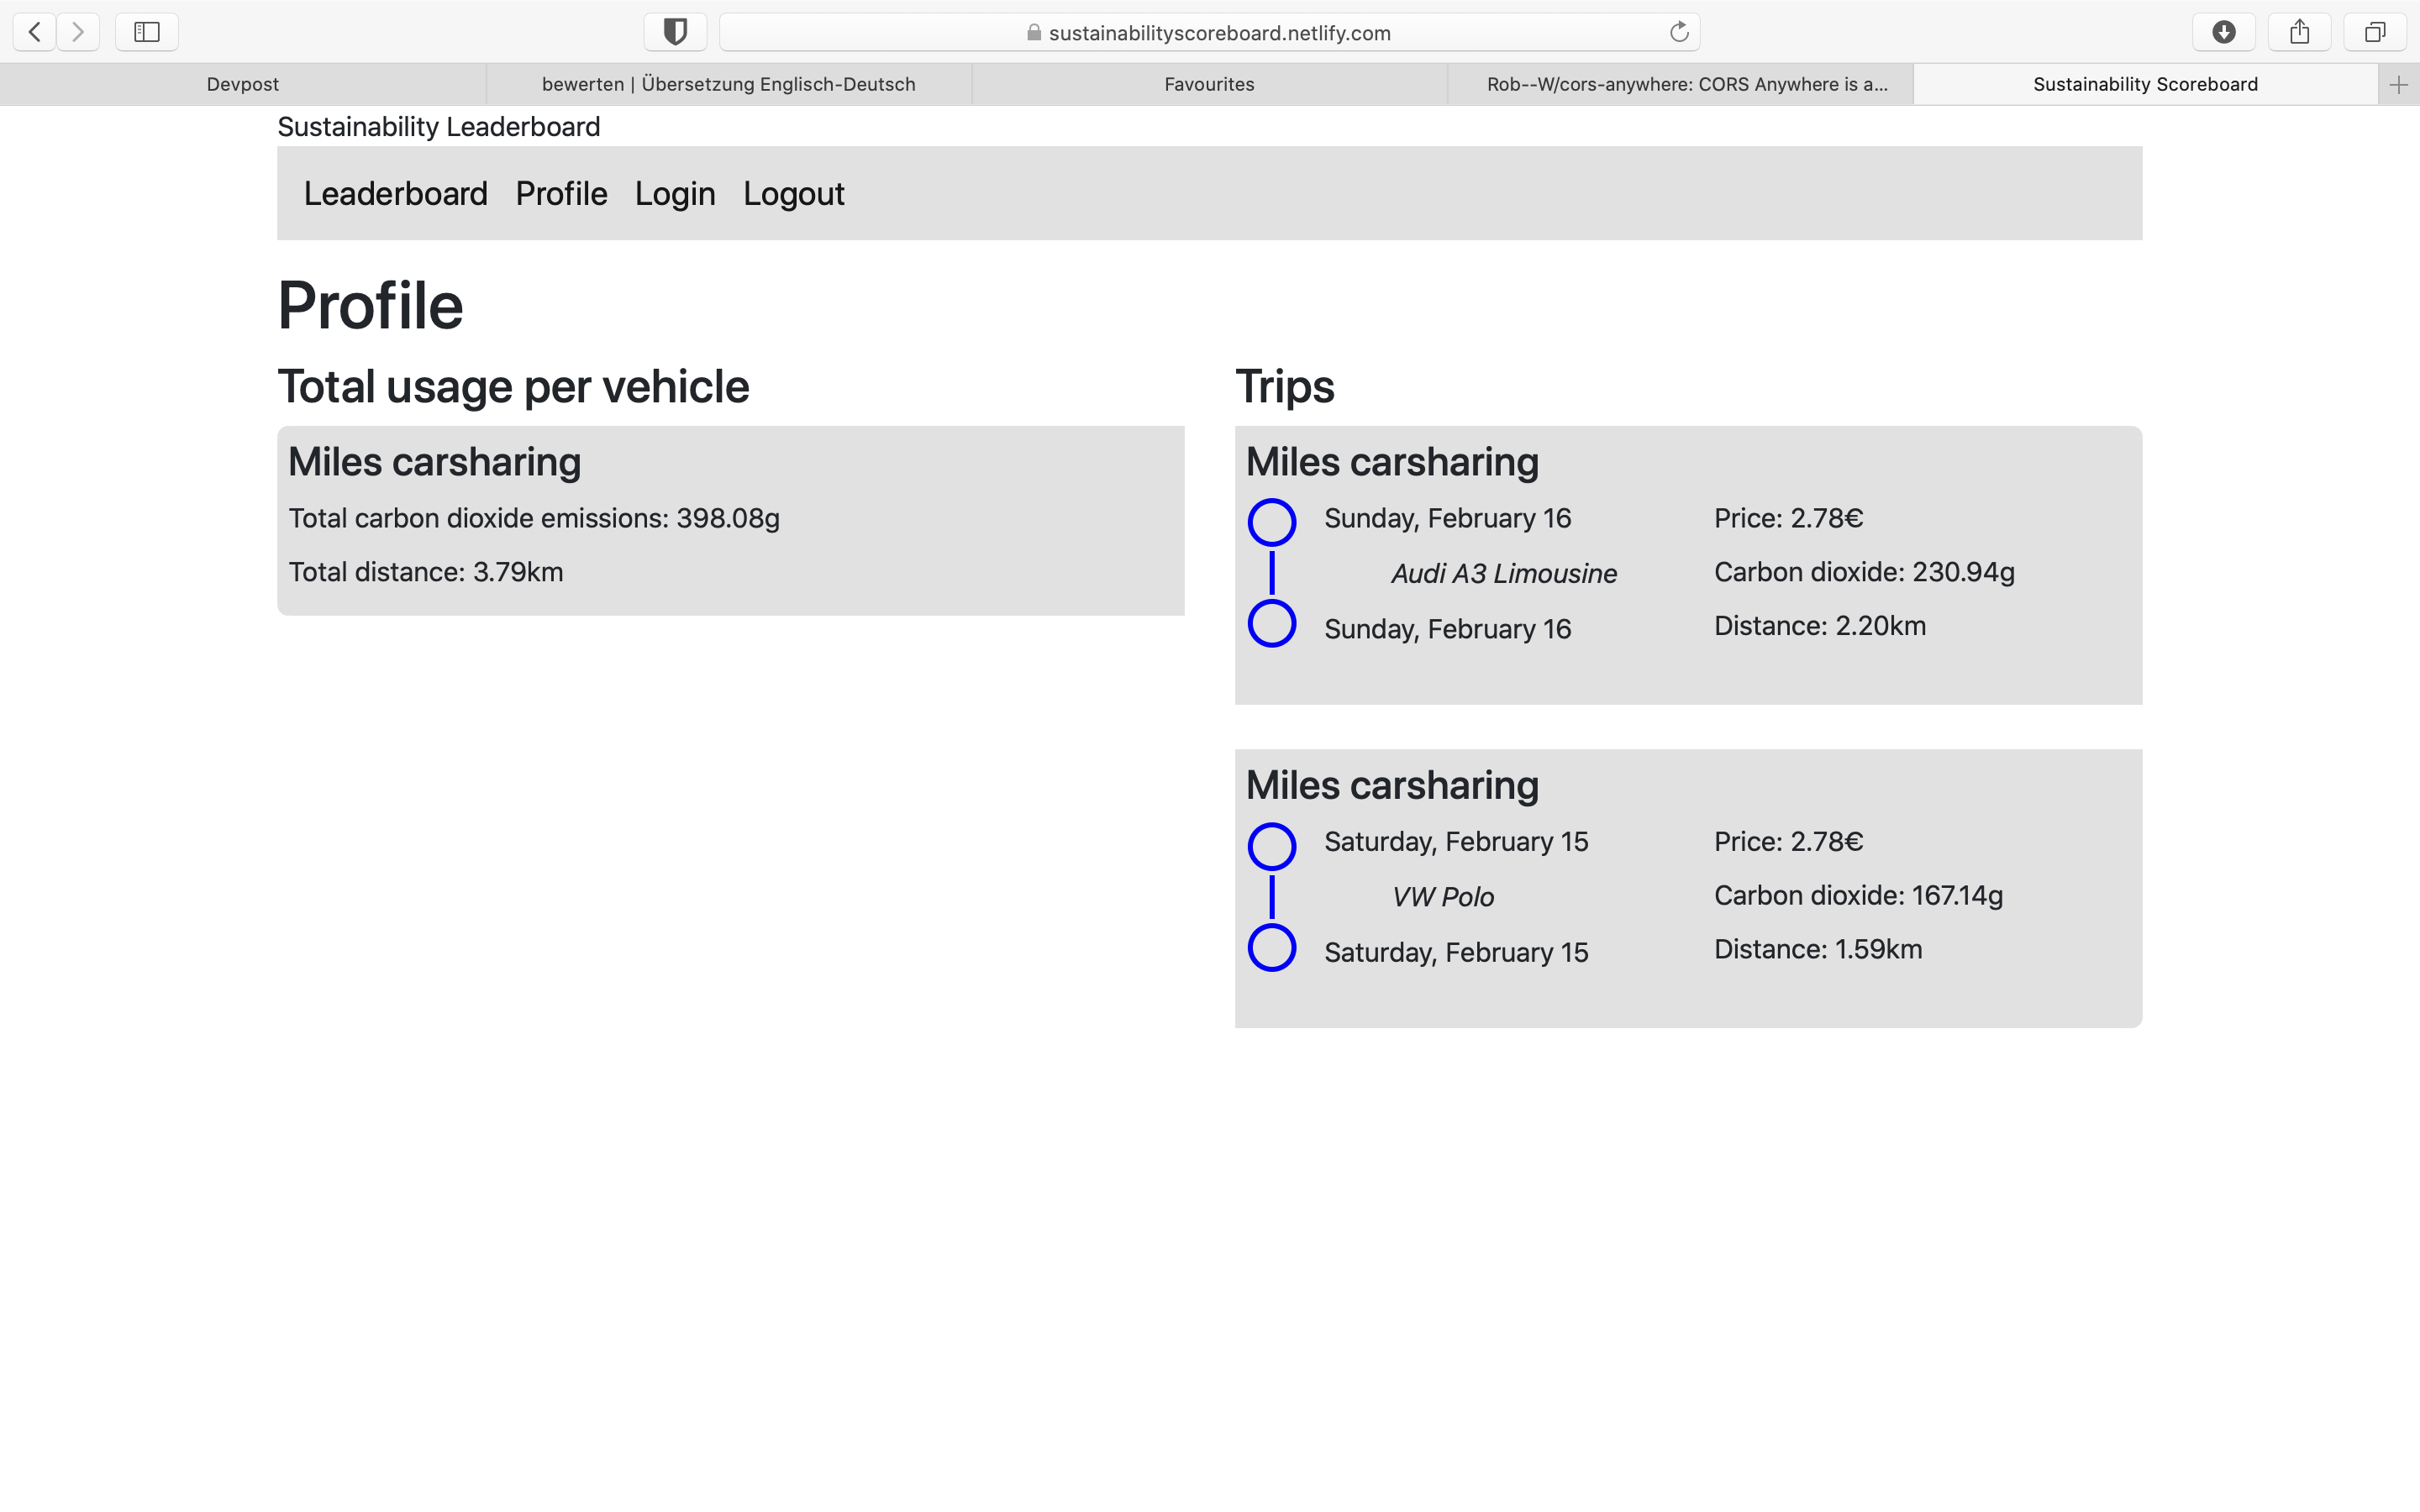Image resolution: width=2420 pixels, height=1512 pixels.
Task: Click the browser back arrow
Action: (35, 32)
